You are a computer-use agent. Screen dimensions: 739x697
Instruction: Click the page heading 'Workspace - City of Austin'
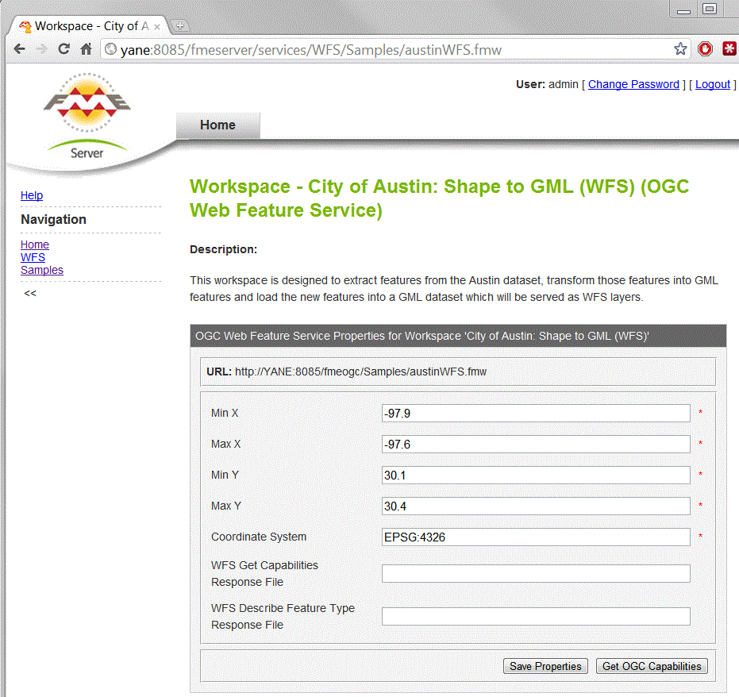[439, 198]
